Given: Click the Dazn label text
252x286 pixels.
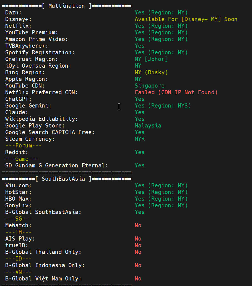Looking at the screenshot, I should point(13,12).
